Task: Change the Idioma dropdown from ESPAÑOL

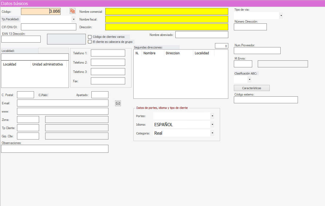Action: [x=212, y=125]
